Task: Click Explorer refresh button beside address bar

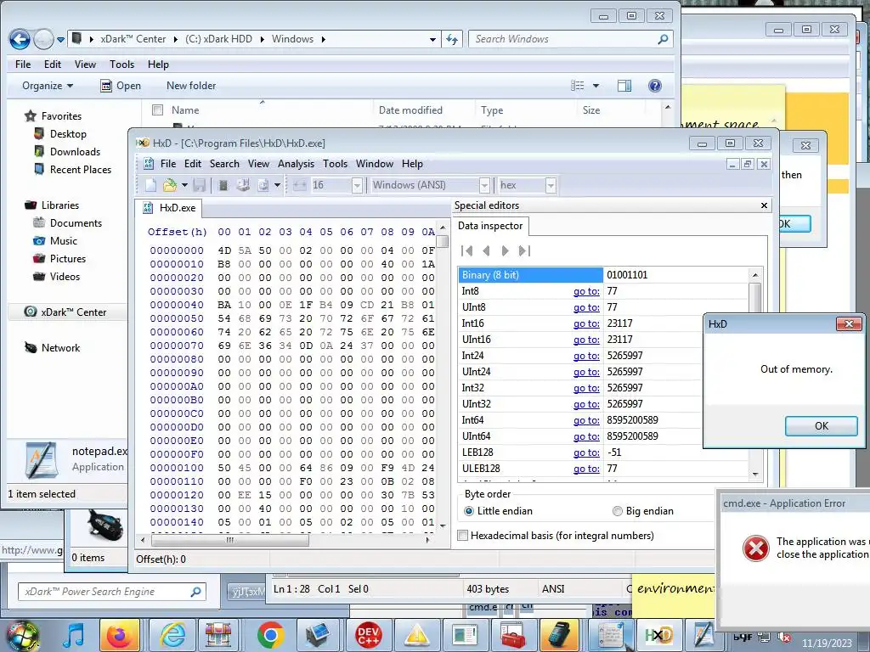Action: coord(452,39)
